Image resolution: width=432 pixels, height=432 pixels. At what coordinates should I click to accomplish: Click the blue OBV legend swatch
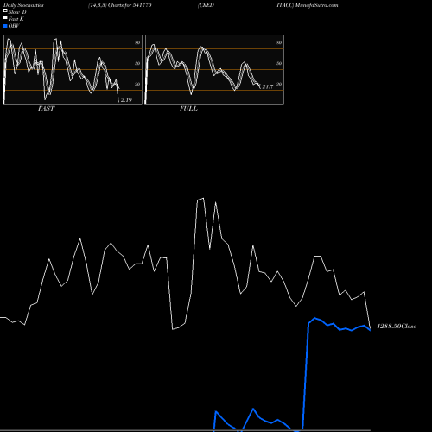click(x=5, y=26)
